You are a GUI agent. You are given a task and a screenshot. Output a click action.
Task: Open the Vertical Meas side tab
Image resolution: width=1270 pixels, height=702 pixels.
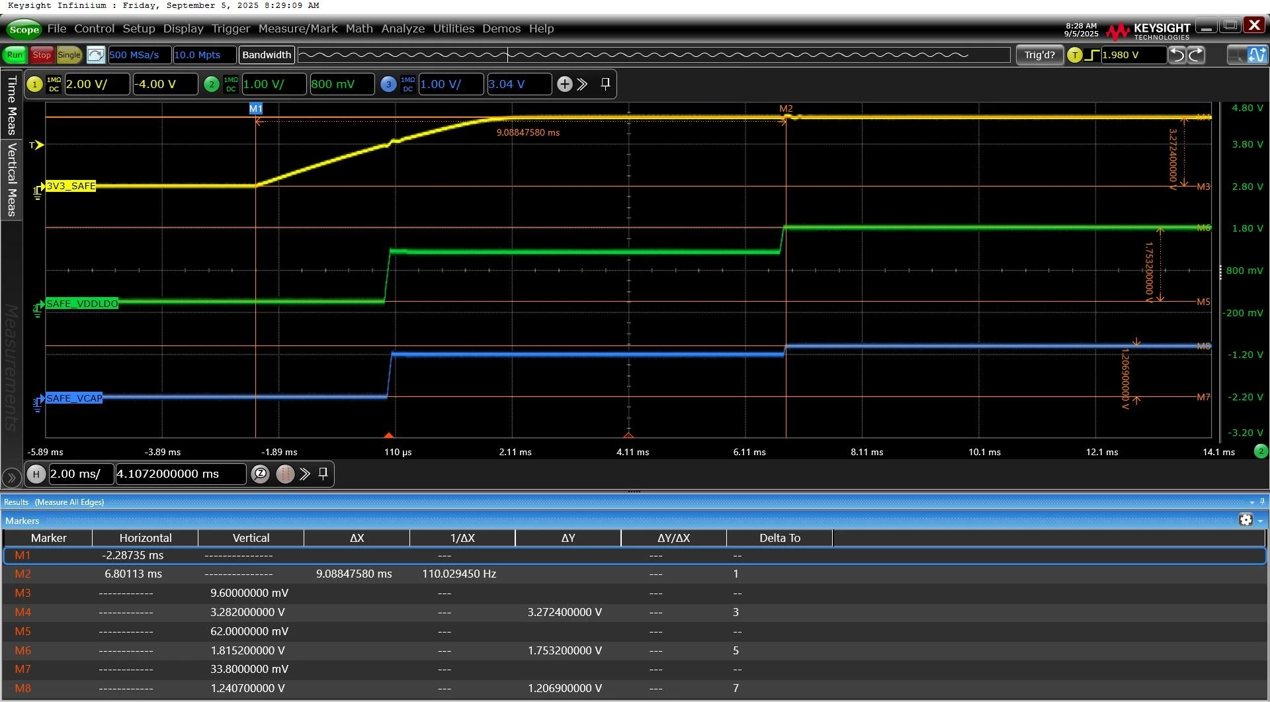point(11,179)
